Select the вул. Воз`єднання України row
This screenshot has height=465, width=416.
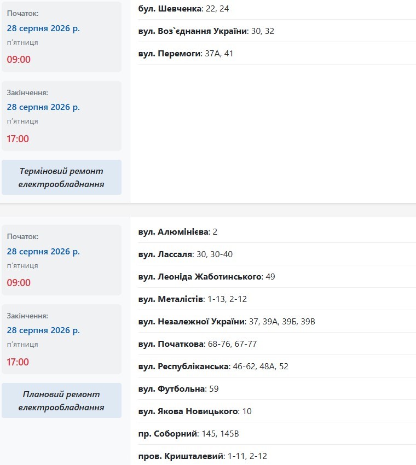click(x=277, y=31)
